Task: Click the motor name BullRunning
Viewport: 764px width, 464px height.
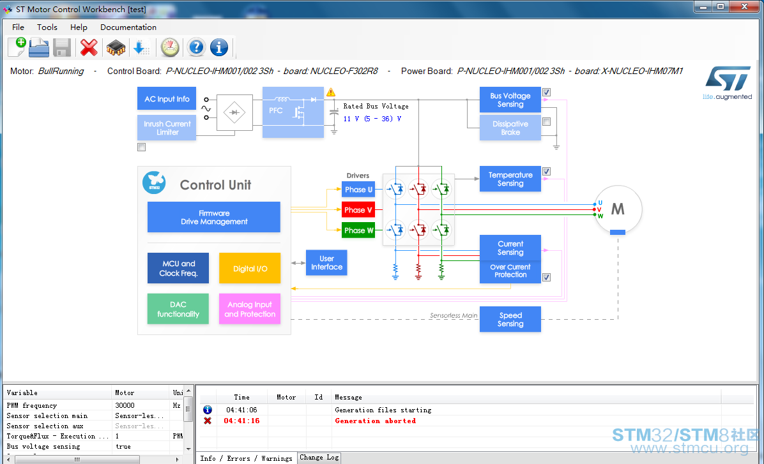Action: 61,71
